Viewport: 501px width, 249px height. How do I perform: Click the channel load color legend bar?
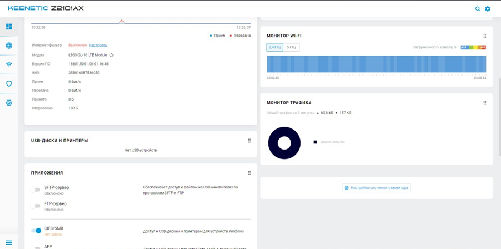[x=473, y=47]
